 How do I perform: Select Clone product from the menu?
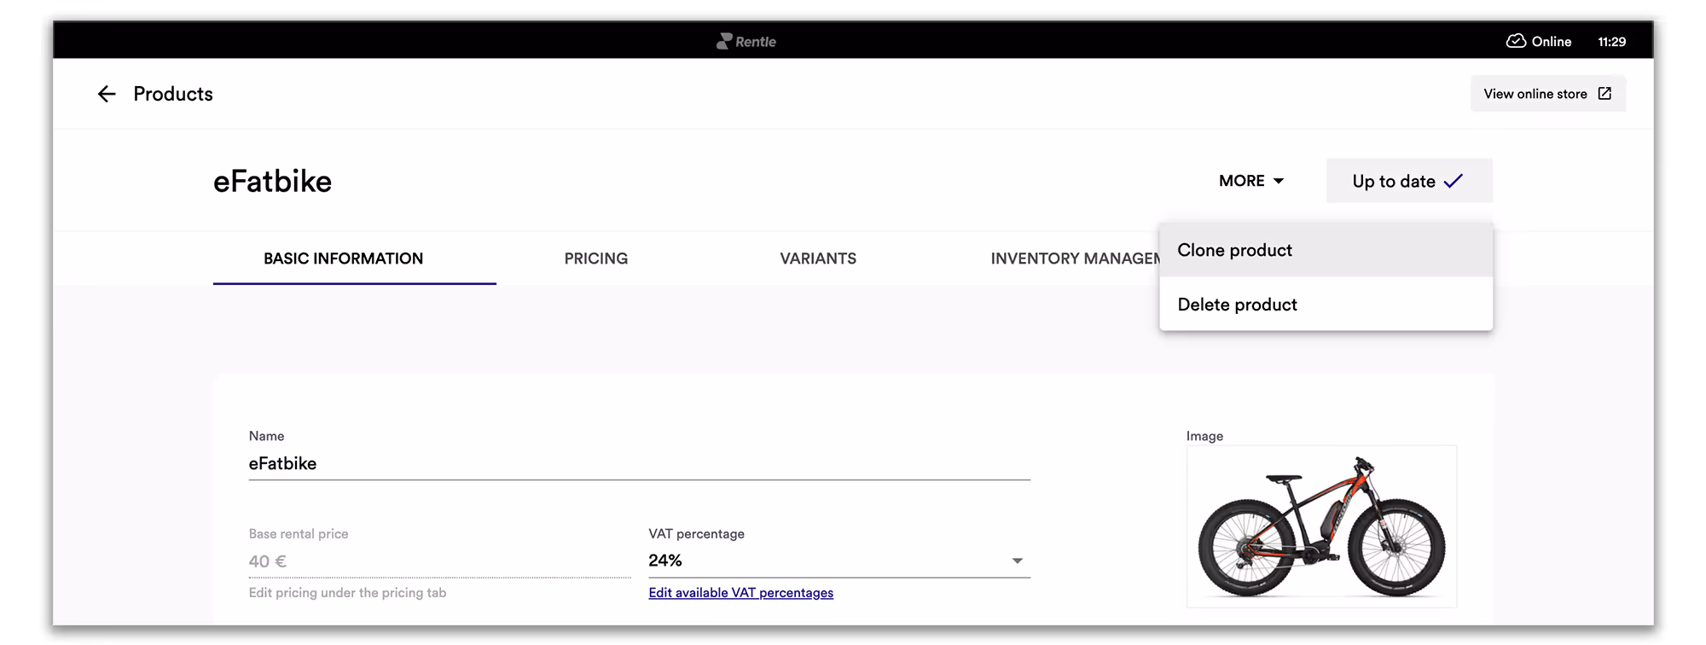pos(1234,250)
